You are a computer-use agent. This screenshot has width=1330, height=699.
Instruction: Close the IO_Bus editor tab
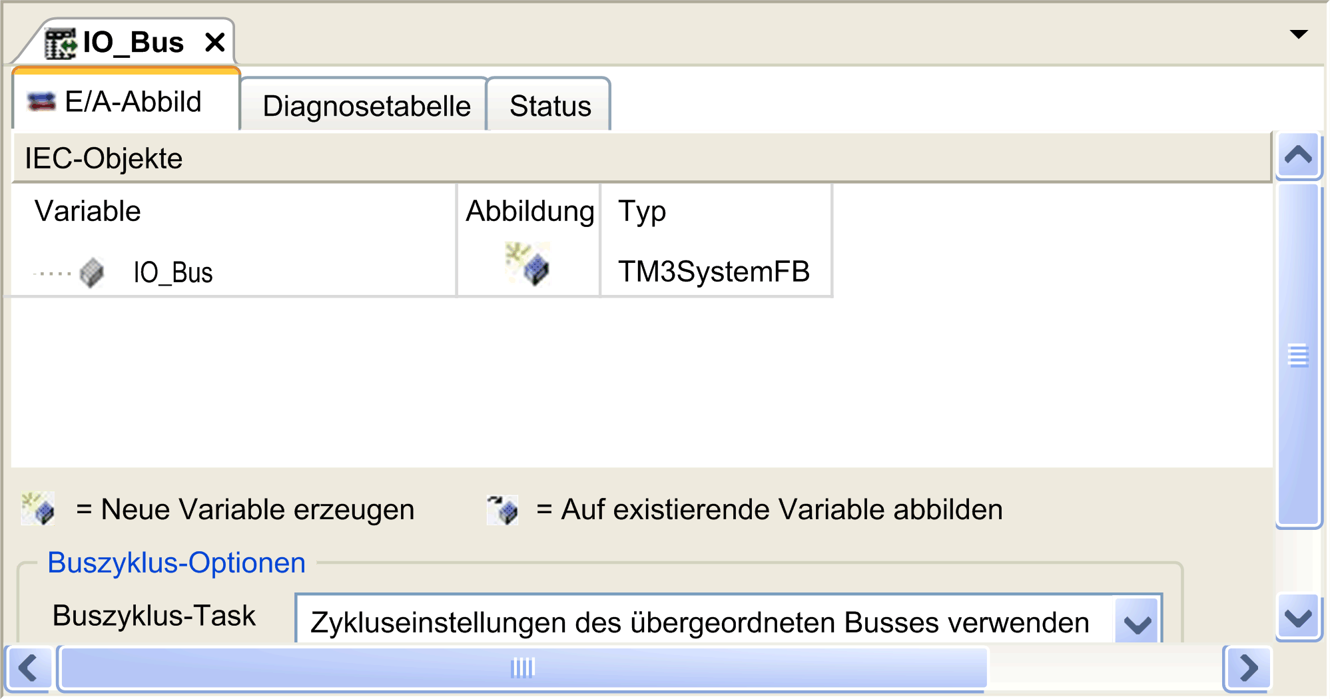[214, 43]
